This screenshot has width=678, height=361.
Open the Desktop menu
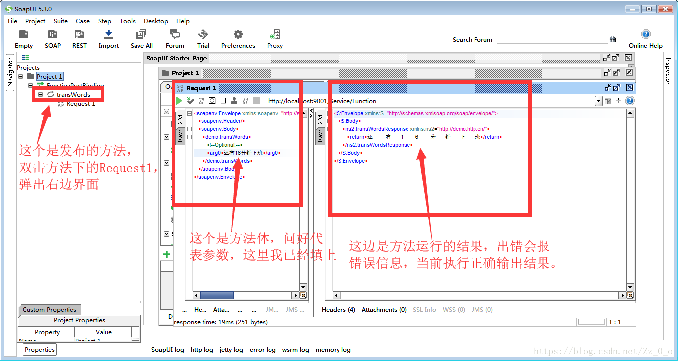coord(156,21)
